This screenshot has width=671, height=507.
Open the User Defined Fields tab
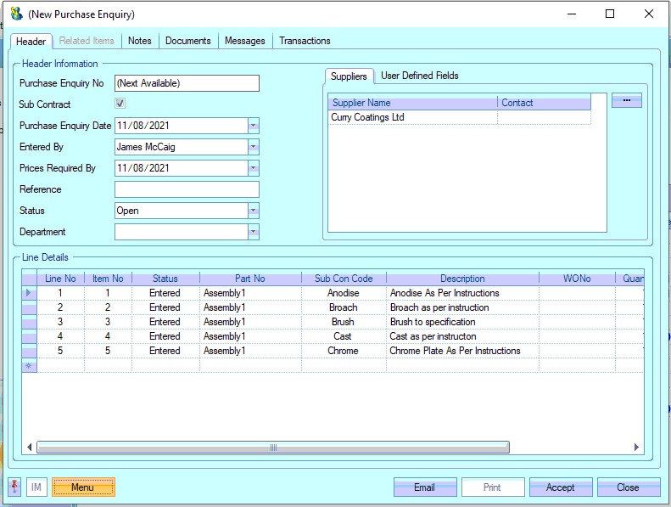point(419,76)
